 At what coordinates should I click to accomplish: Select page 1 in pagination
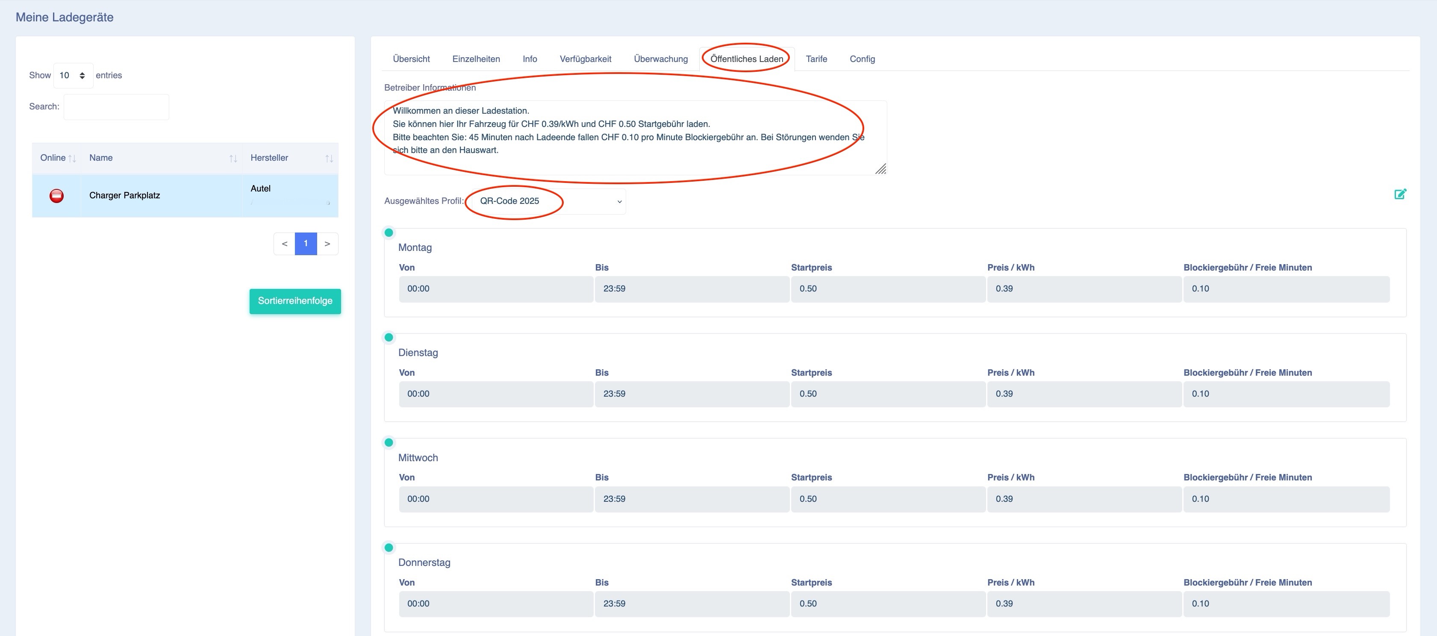coord(306,244)
